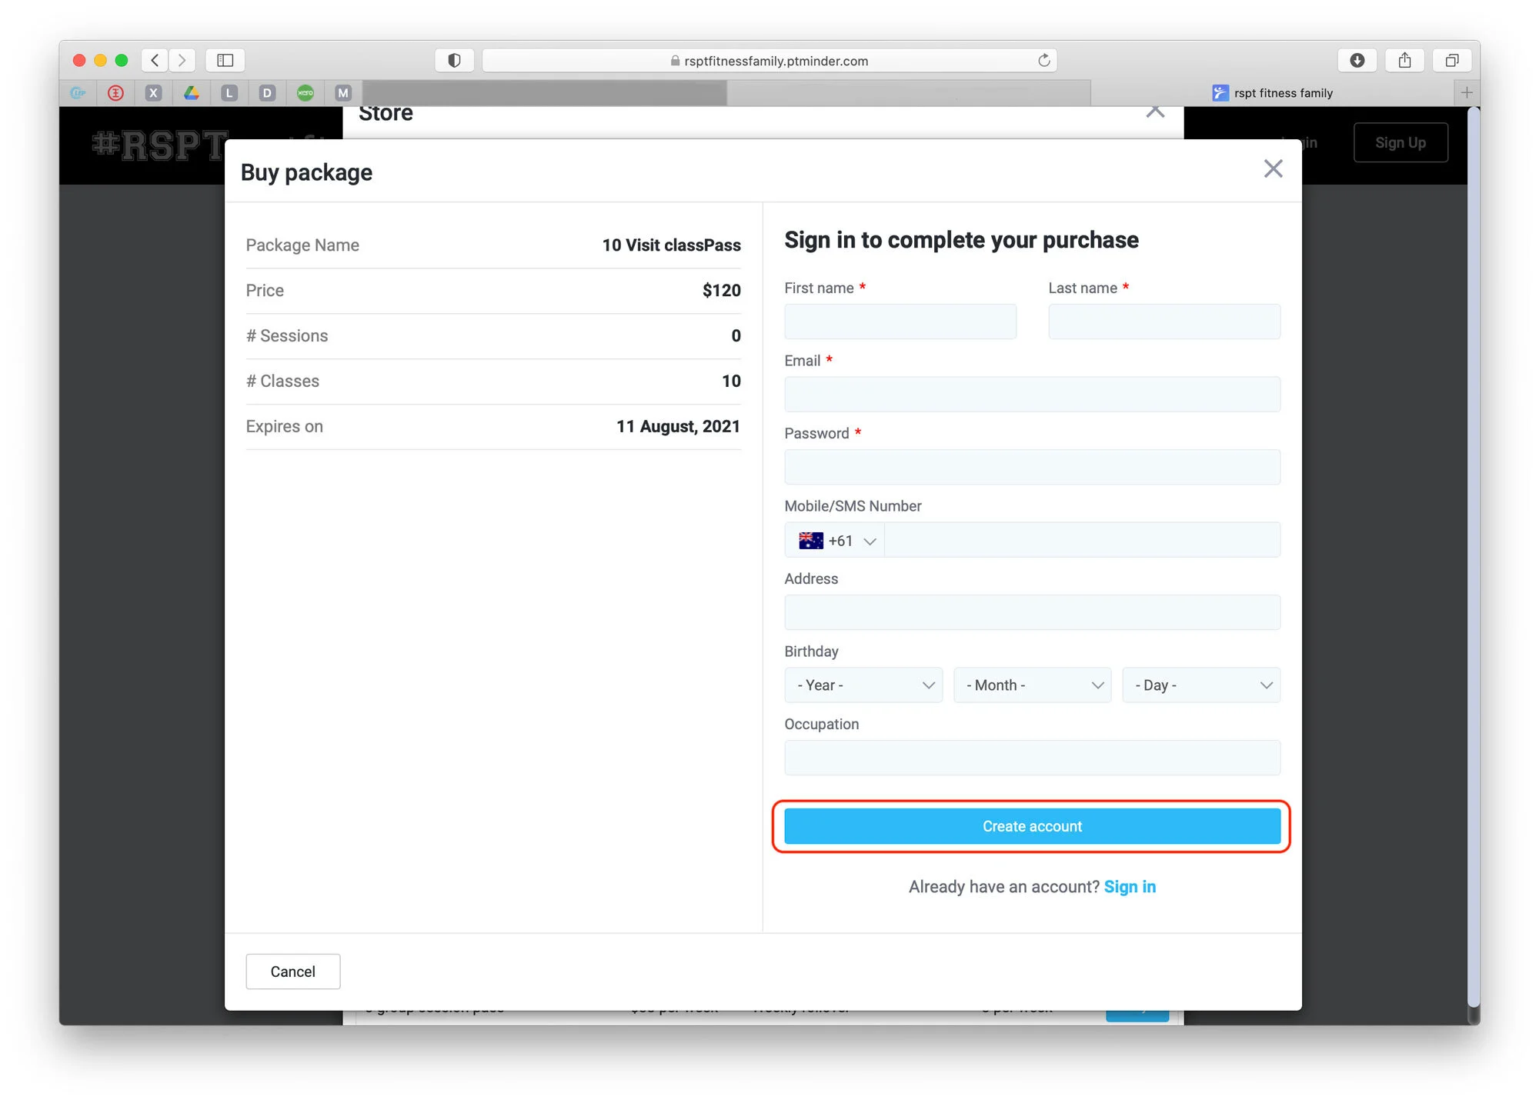Open the Birthday Month dropdown
The height and width of the screenshot is (1103, 1539).
click(1032, 685)
